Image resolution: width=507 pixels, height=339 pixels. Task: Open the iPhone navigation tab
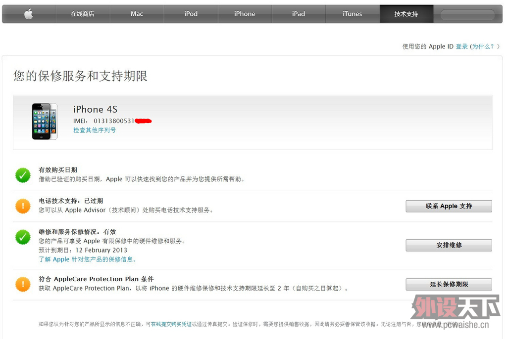click(x=245, y=14)
